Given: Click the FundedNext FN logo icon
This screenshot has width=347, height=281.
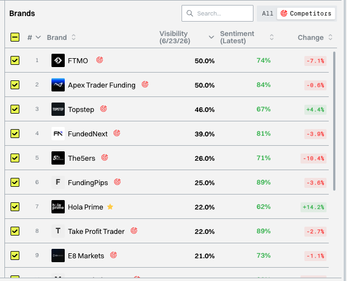Looking at the screenshot, I should click(58, 134).
